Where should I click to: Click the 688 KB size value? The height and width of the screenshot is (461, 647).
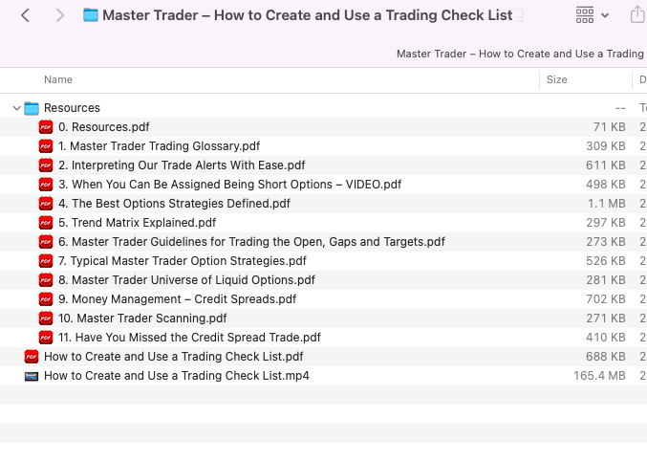tap(606, 357)
